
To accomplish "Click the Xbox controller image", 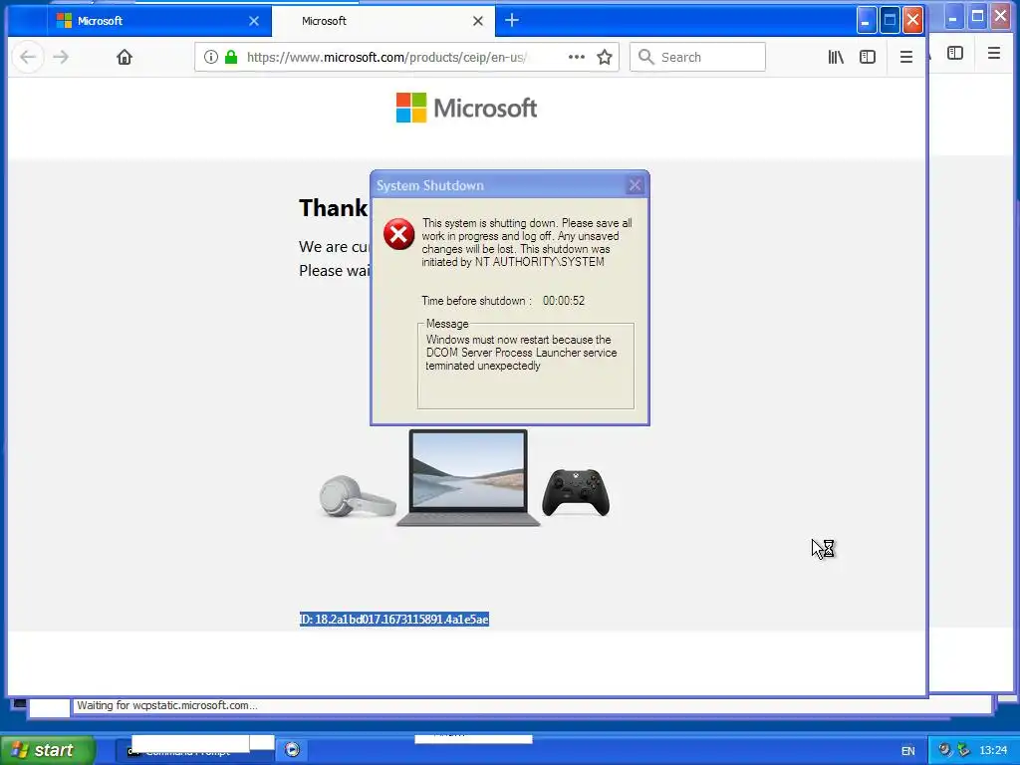I will point(576,492).
